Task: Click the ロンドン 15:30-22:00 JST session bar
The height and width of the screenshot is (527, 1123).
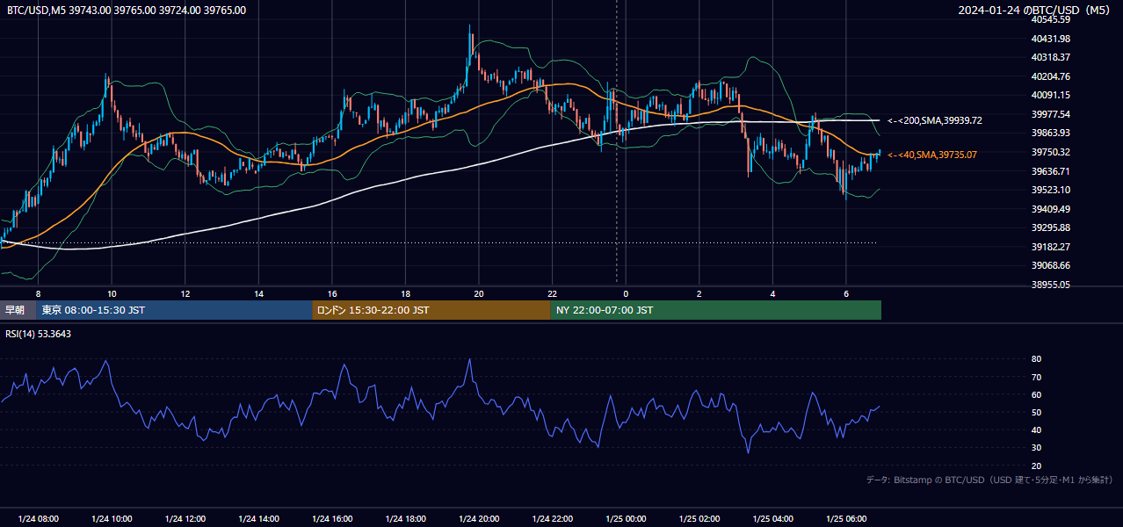Action: point(431,310)
